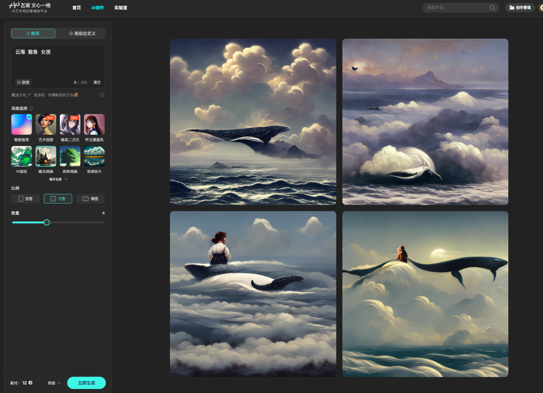The image size is (543, 393).
Task: Choose the 横图 landscape ratio option
Action: click(x=90, y=199)
